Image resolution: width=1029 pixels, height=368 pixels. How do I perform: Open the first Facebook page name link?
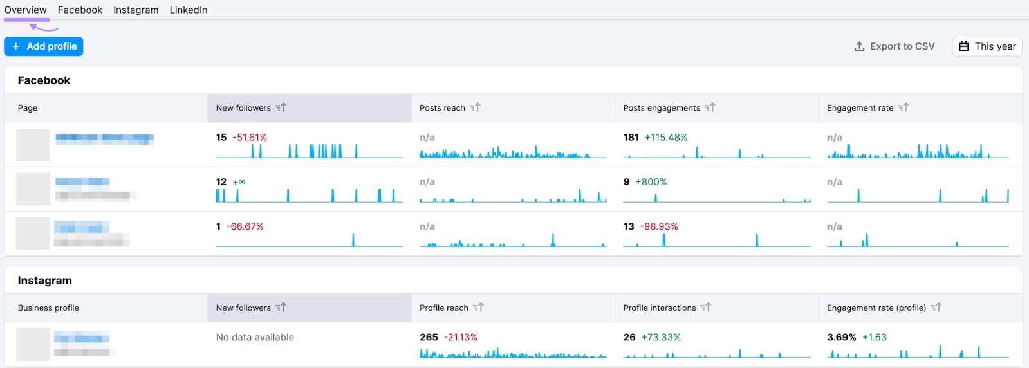click(104, 138)
